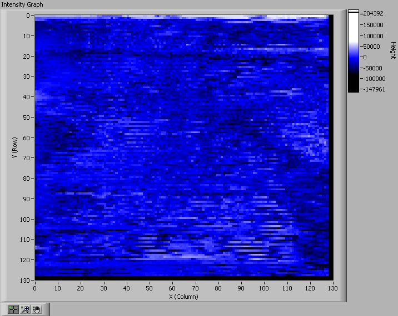
Task: Click the X axis tick label 10
Action: pos(58,288)
